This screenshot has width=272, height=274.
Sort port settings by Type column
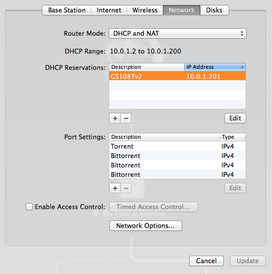point(232,137)
